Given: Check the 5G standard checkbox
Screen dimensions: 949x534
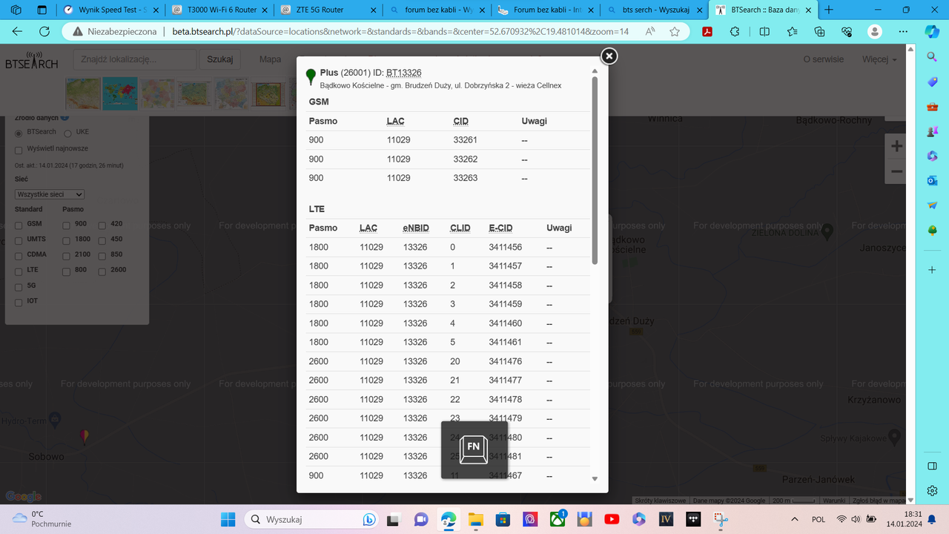Looking at the screenshot, I should tap(19, 286).
